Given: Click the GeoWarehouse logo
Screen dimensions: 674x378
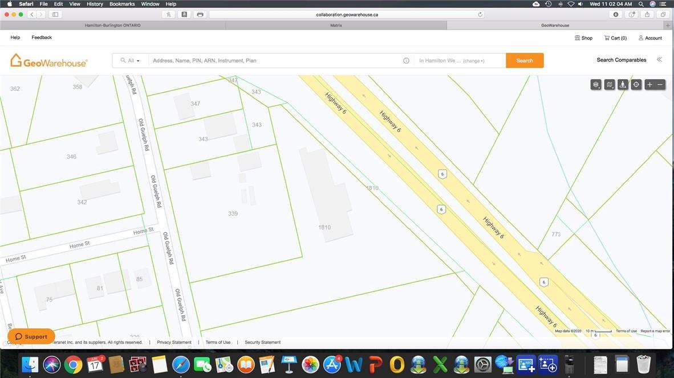Looking at the screenshot, I should (x=48, y=60).
